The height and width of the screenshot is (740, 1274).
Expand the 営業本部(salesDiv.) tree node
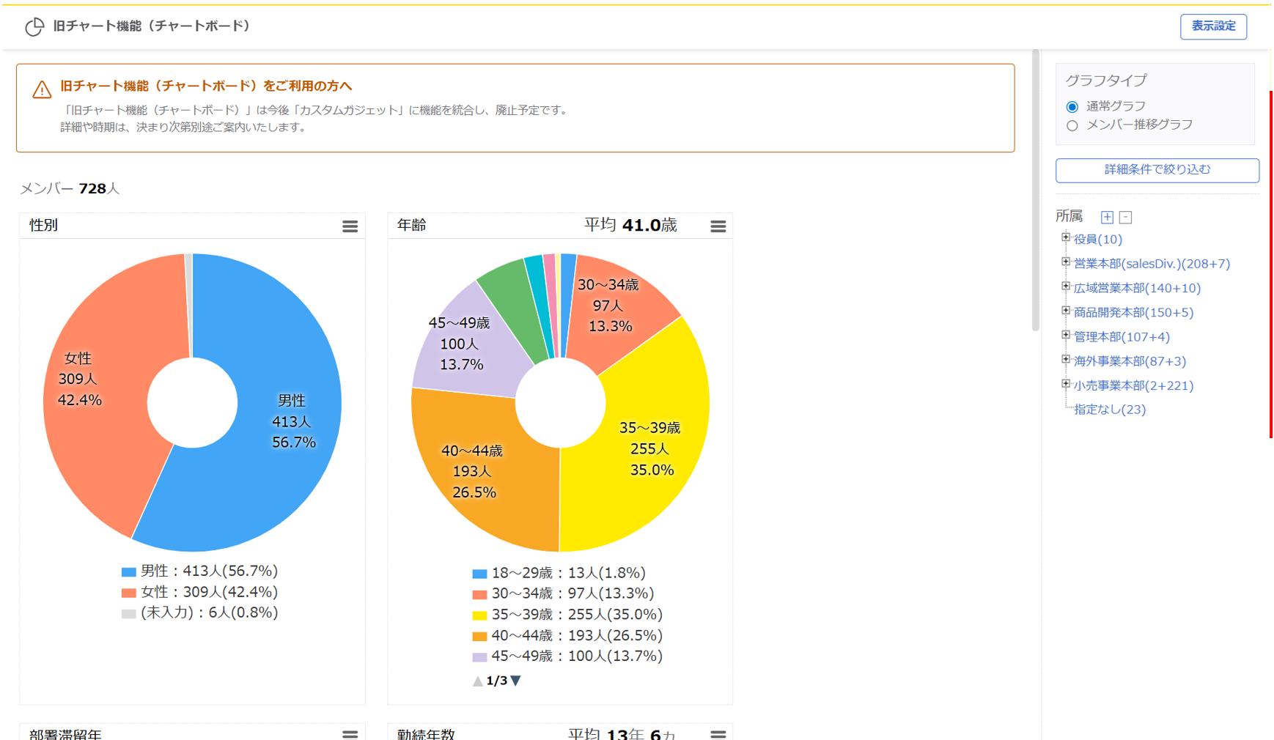[x=1066, y=262]
